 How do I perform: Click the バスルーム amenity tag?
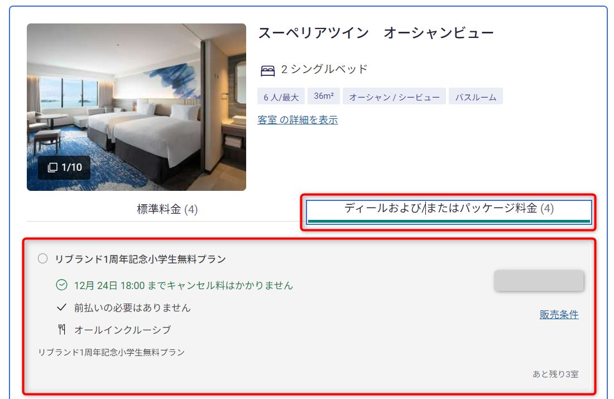pyautogui.click(x=476, y=97)
